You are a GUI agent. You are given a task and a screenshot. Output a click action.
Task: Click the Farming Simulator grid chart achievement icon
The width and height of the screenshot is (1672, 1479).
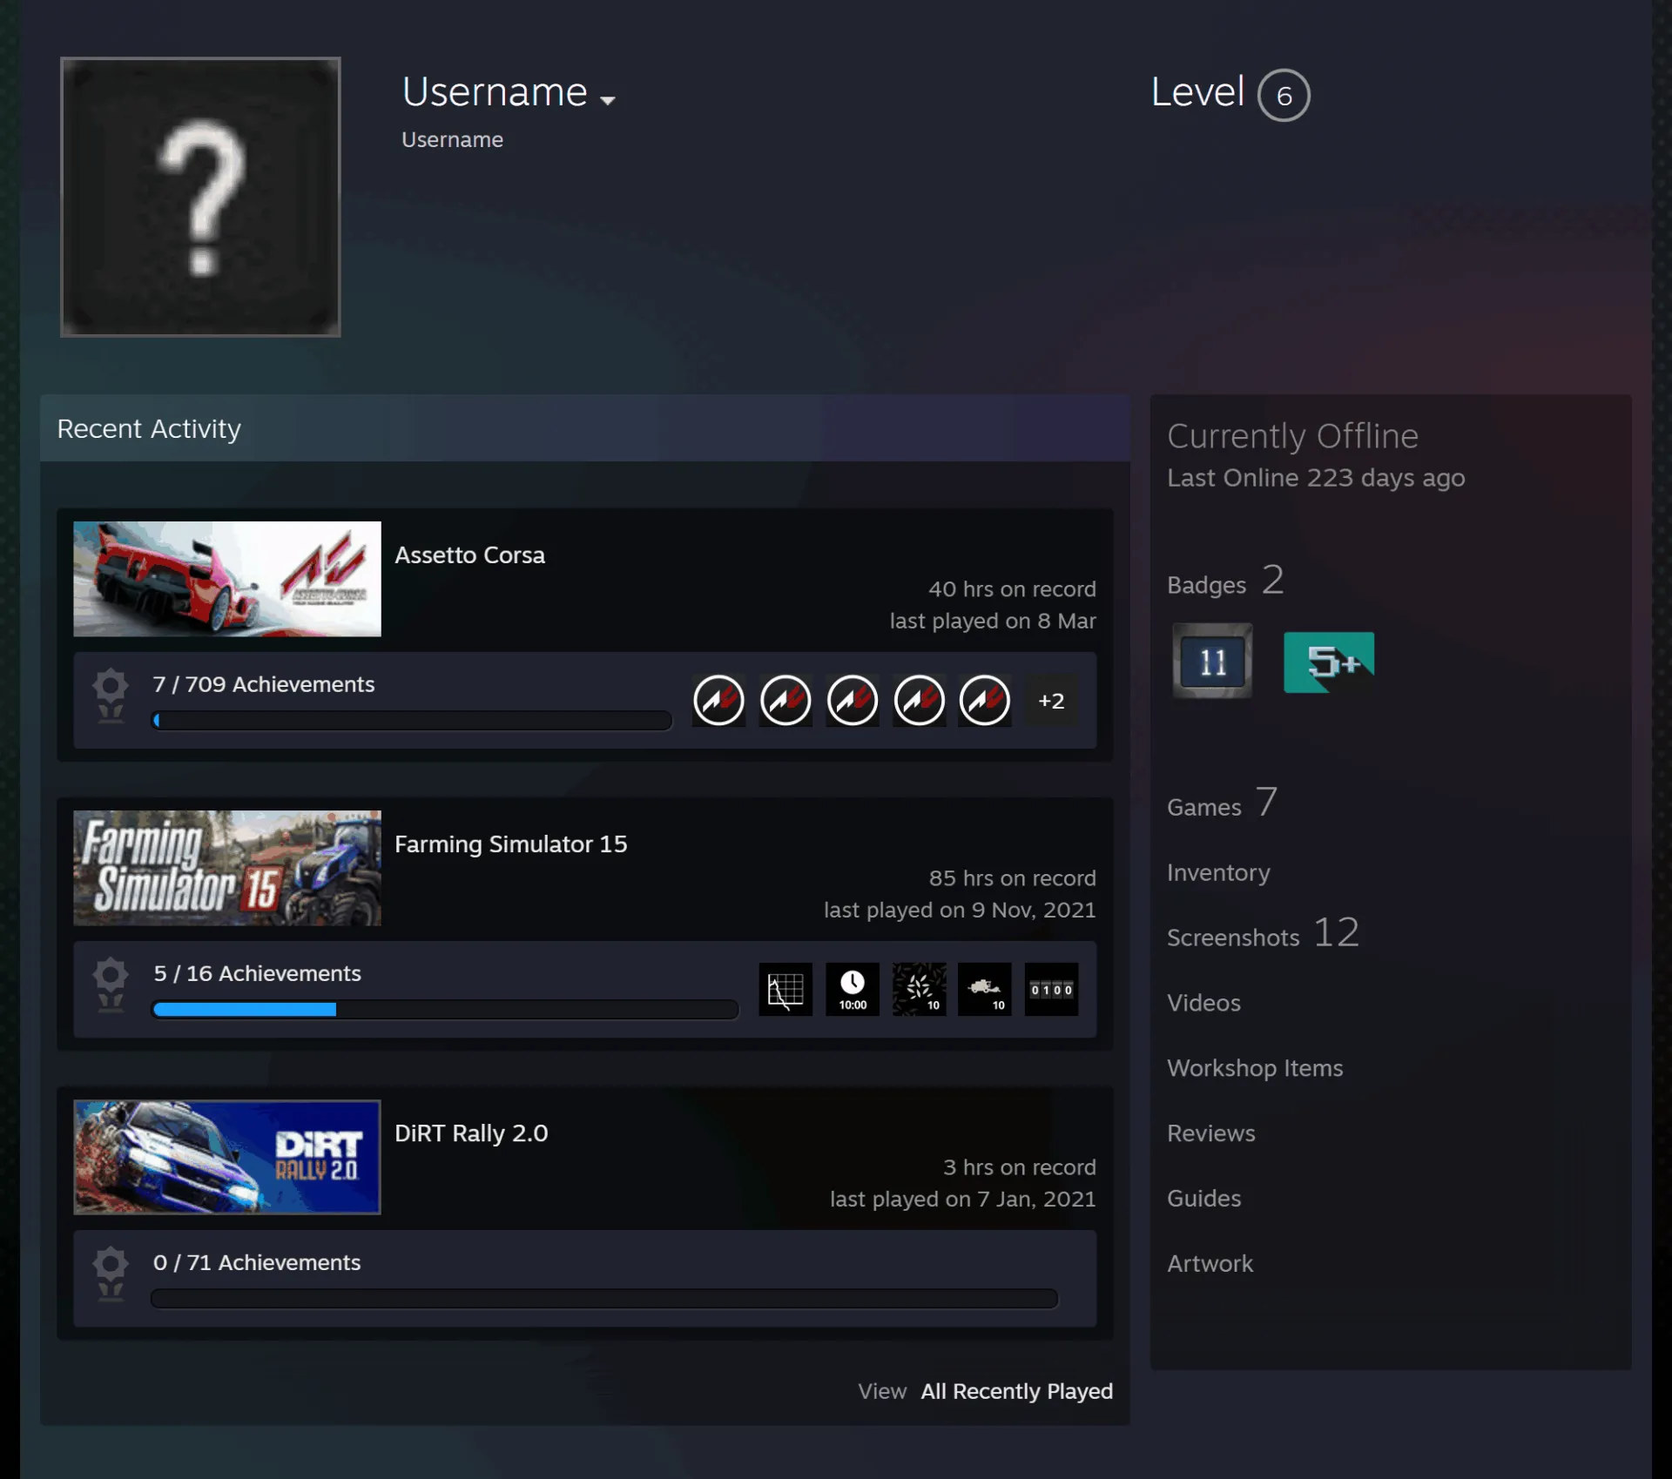(785, 989)
